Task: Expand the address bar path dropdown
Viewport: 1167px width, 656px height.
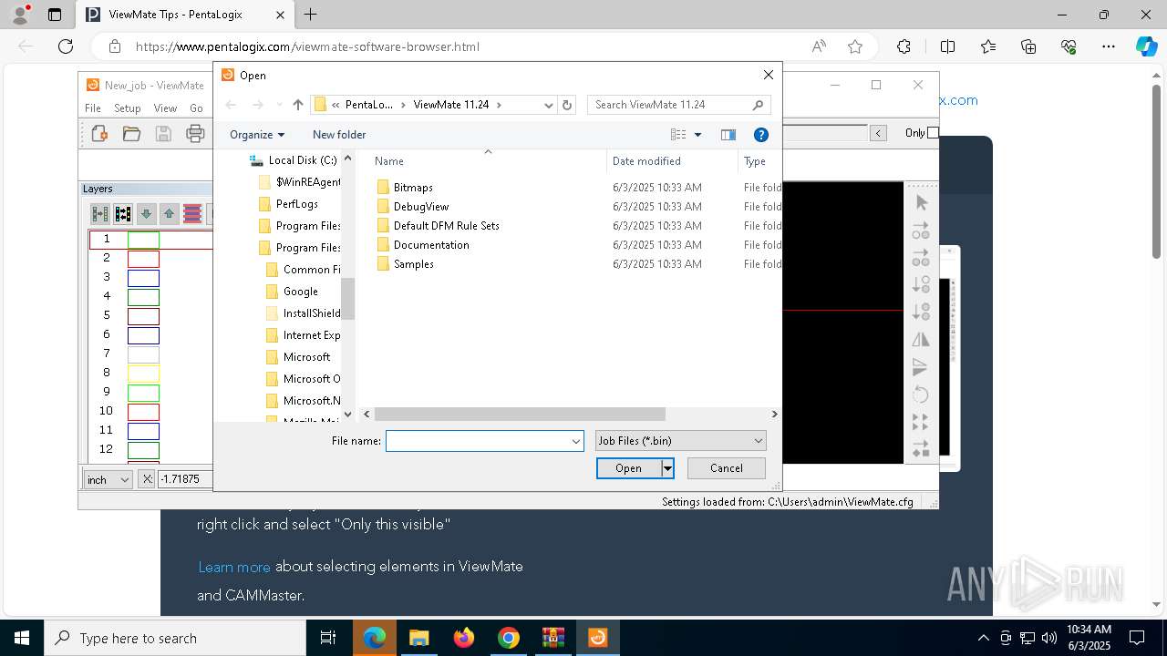Action: pos(548,105)
